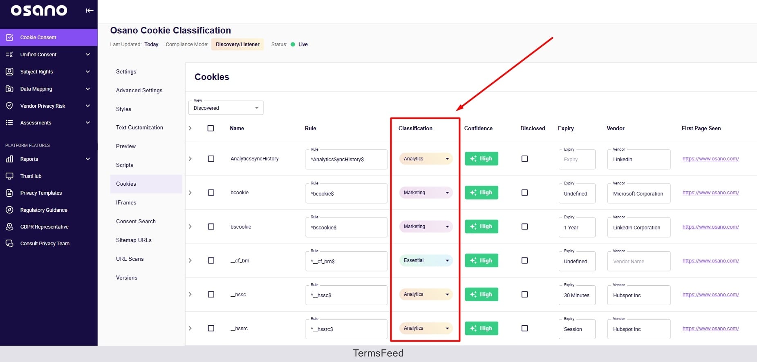Click High confidence badge for __cf_bm

[x=482, y=260]
